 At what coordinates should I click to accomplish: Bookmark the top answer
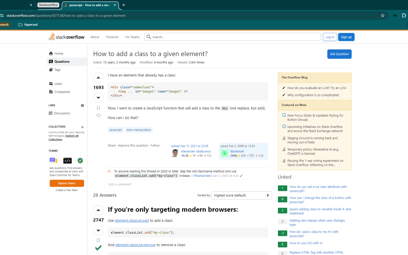tap(98, 241)
